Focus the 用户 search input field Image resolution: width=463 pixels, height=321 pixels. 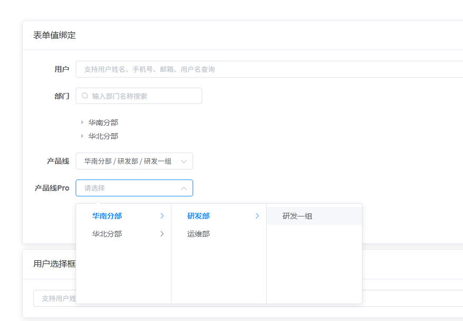tap(269, 69)
